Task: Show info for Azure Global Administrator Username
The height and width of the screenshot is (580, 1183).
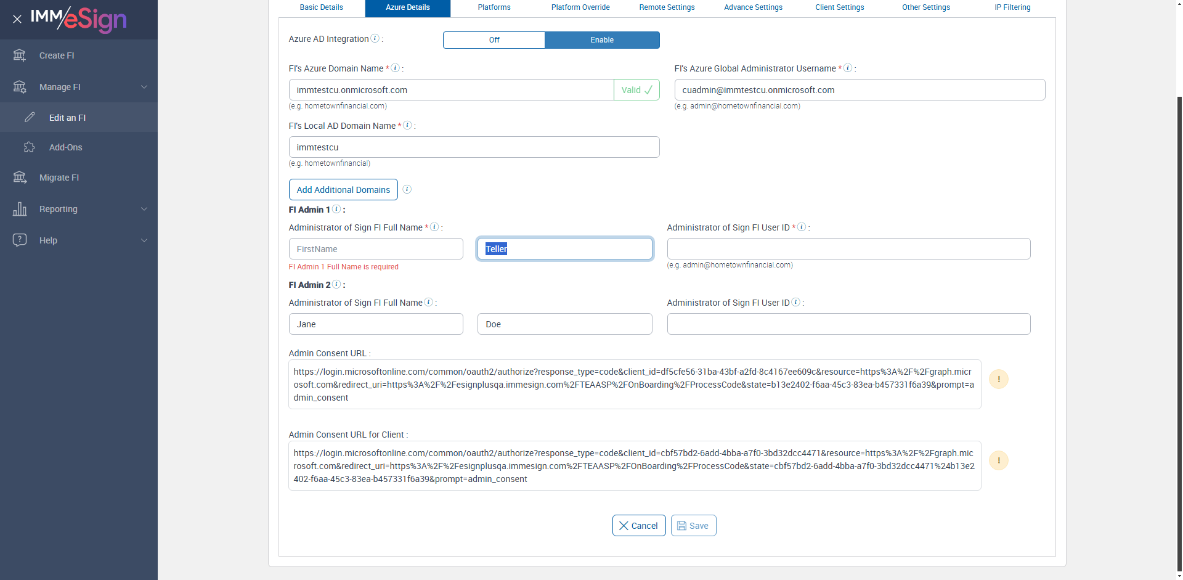Action: pyautogui.click(x=848, y=68)
